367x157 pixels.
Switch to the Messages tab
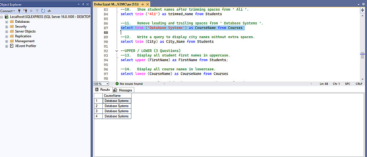(123, 90)
